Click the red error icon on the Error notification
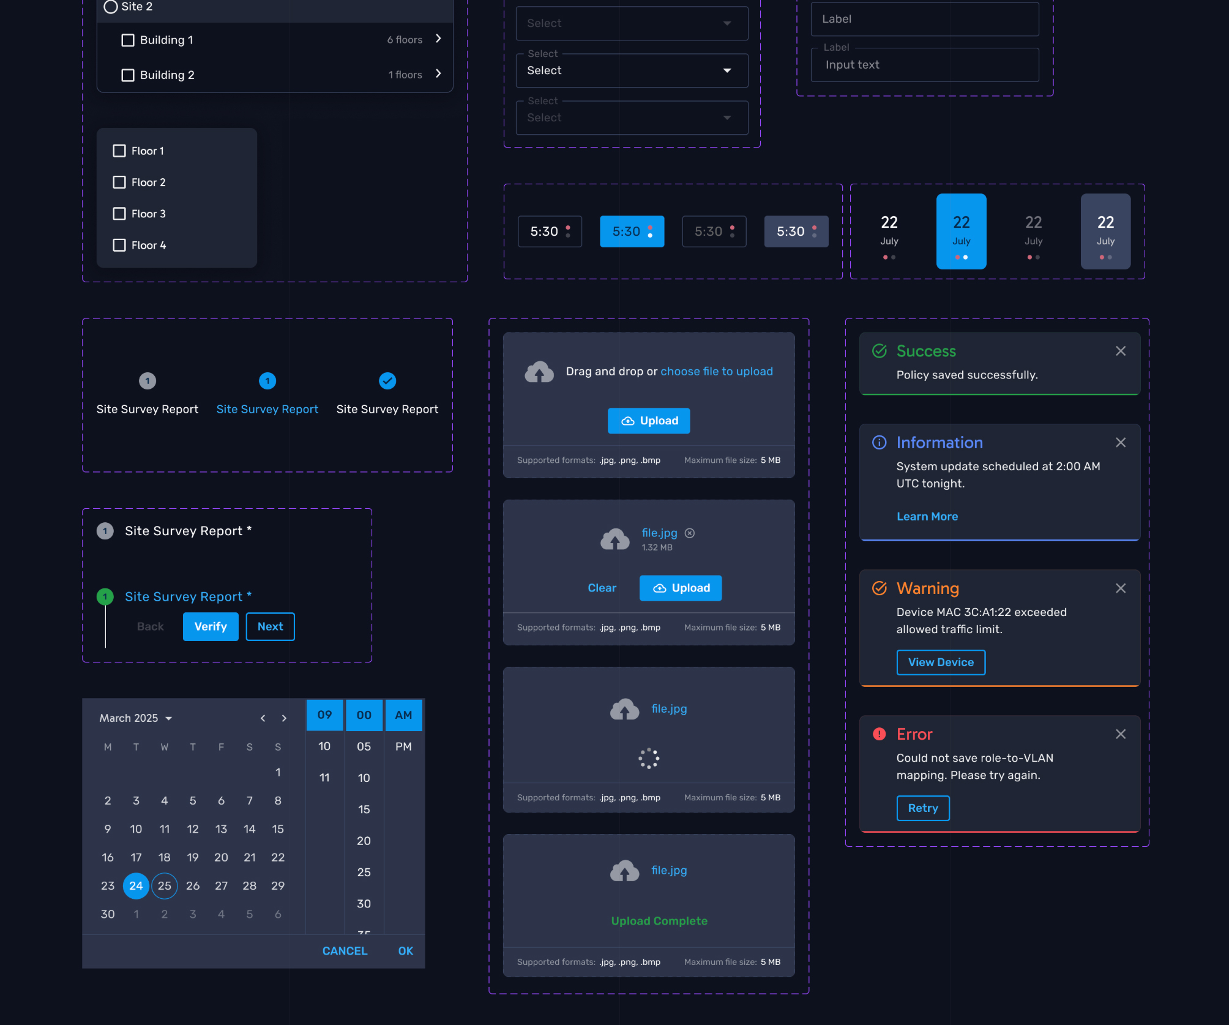The image size is (1229, 1025). (x=879, y=734)
